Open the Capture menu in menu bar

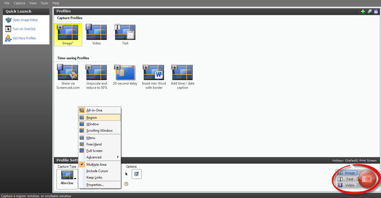tap(19, 3)
